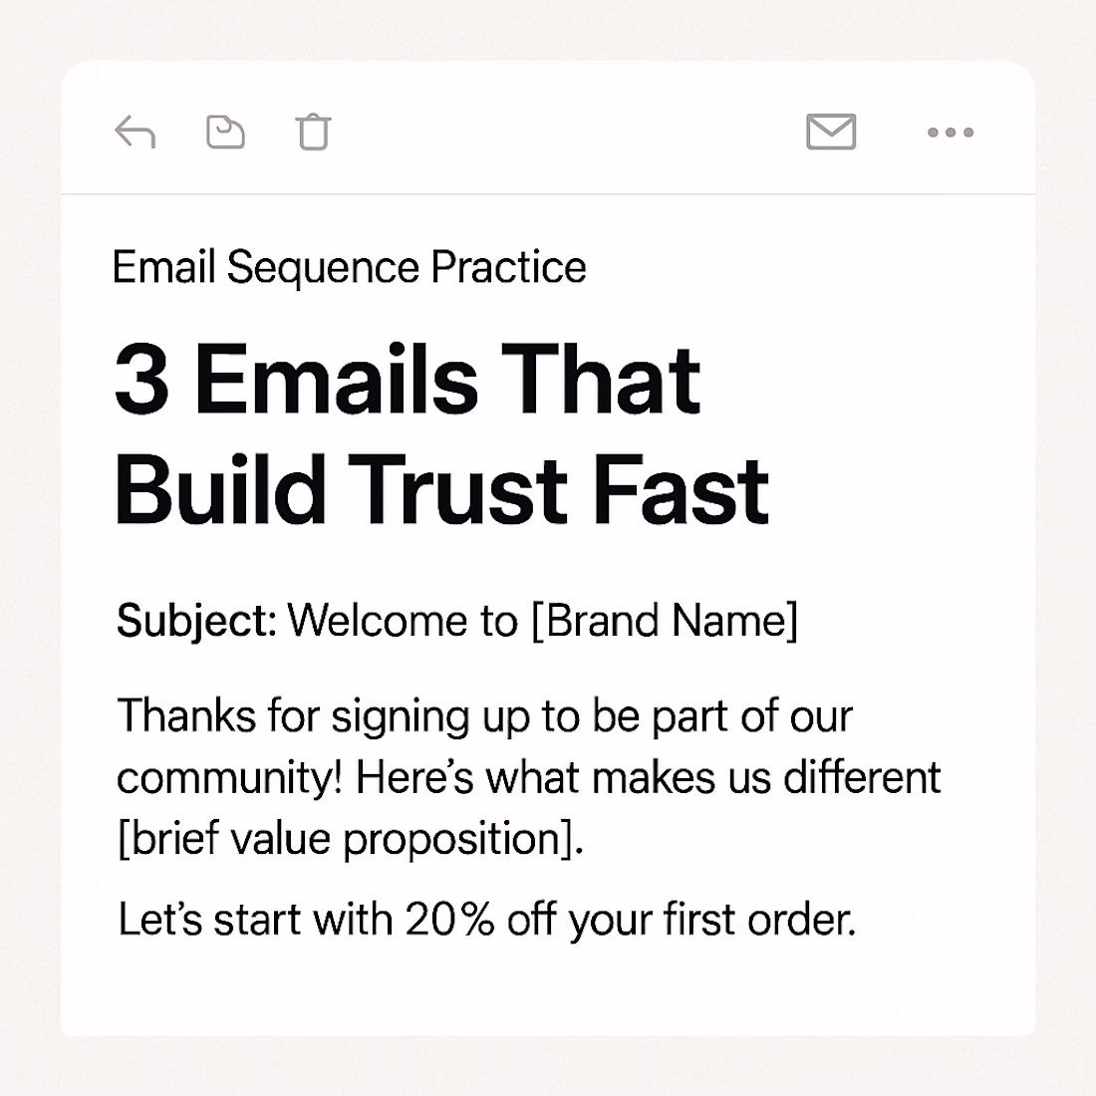
Task: Click "Let's start with" in last line
Action: pos(255,920)
